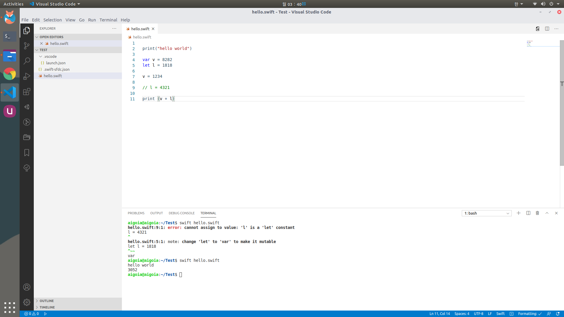This screenshot has height=317, width=564.
Task: Toggle the Formatting status bar item
Action: [x=530, y=314]
